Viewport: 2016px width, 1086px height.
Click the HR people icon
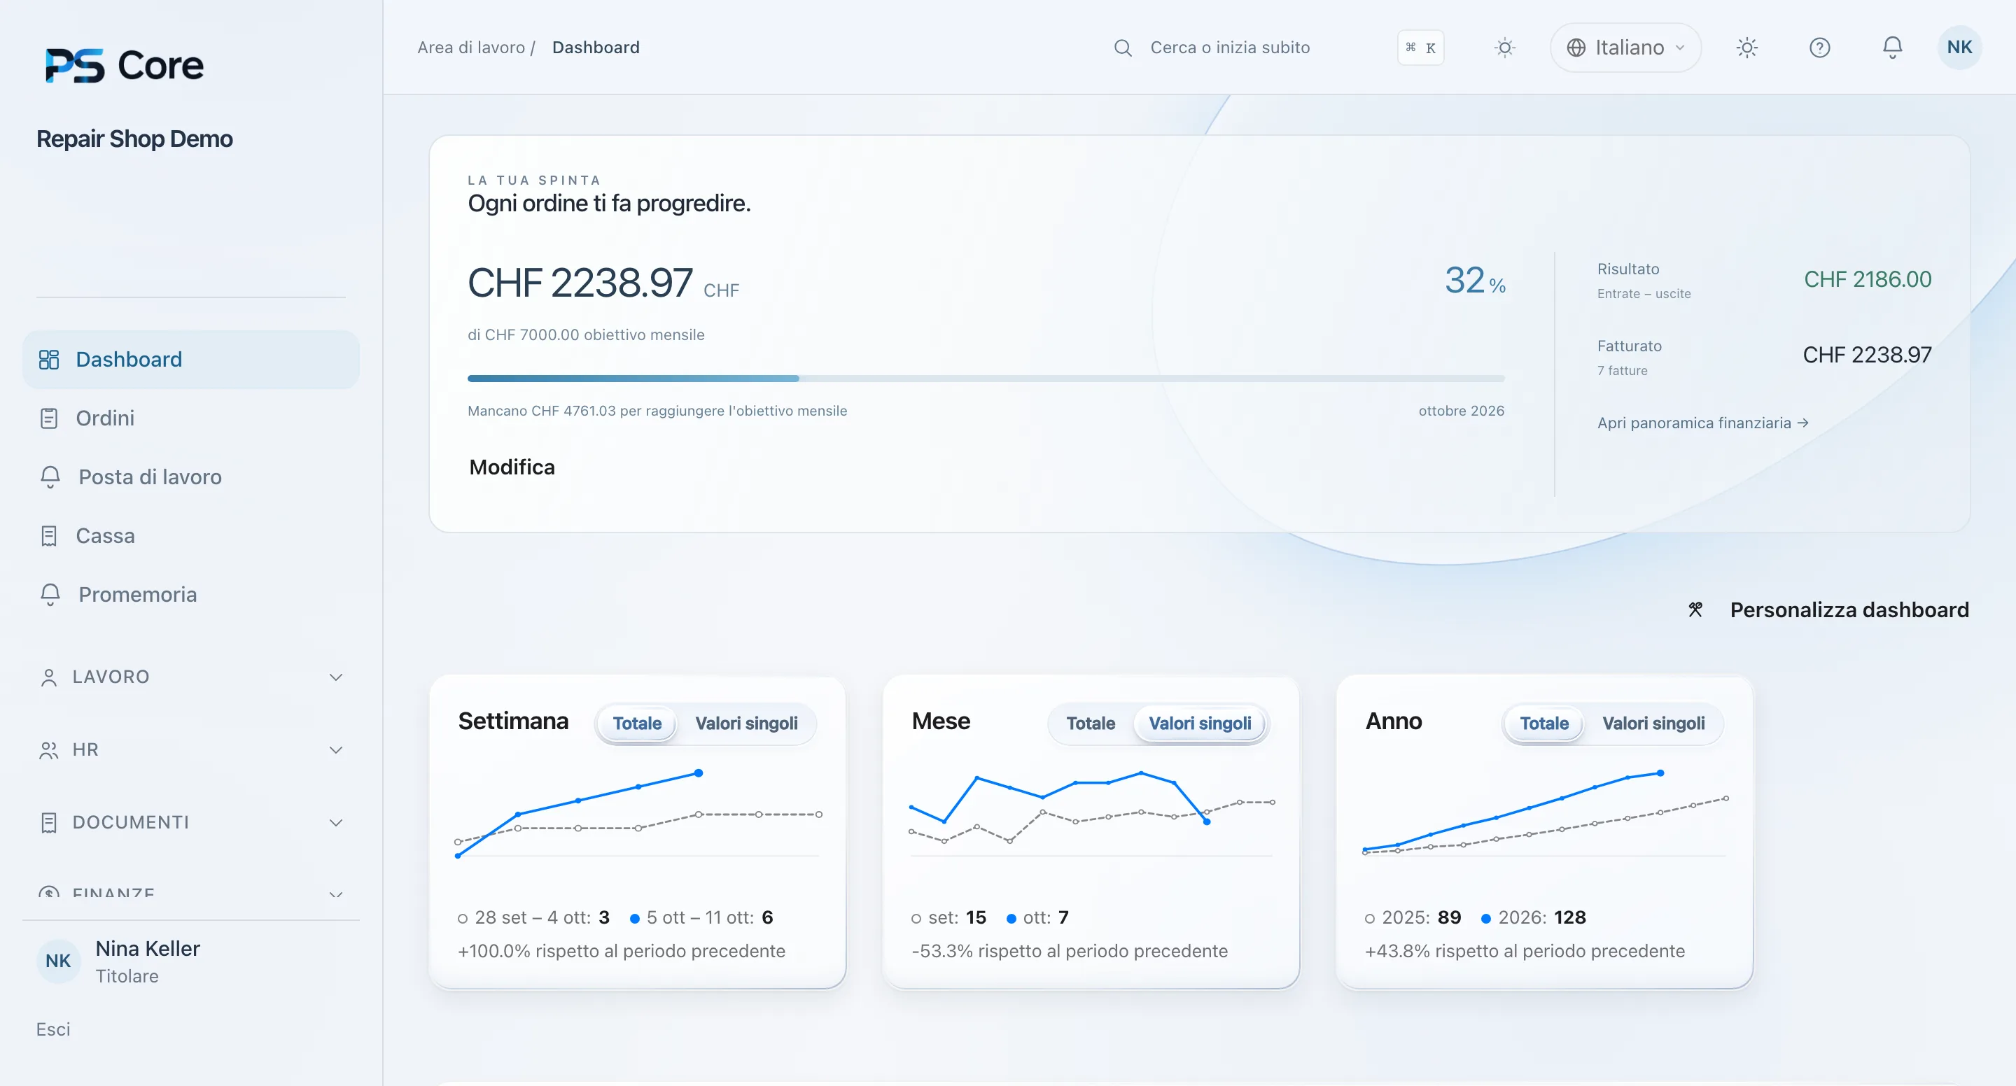48,749
